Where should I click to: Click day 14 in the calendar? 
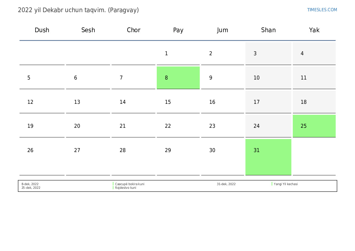coord(133,102)
